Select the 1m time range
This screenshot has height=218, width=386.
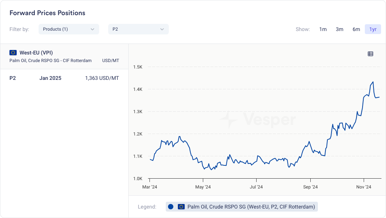(x=323, y=29)
